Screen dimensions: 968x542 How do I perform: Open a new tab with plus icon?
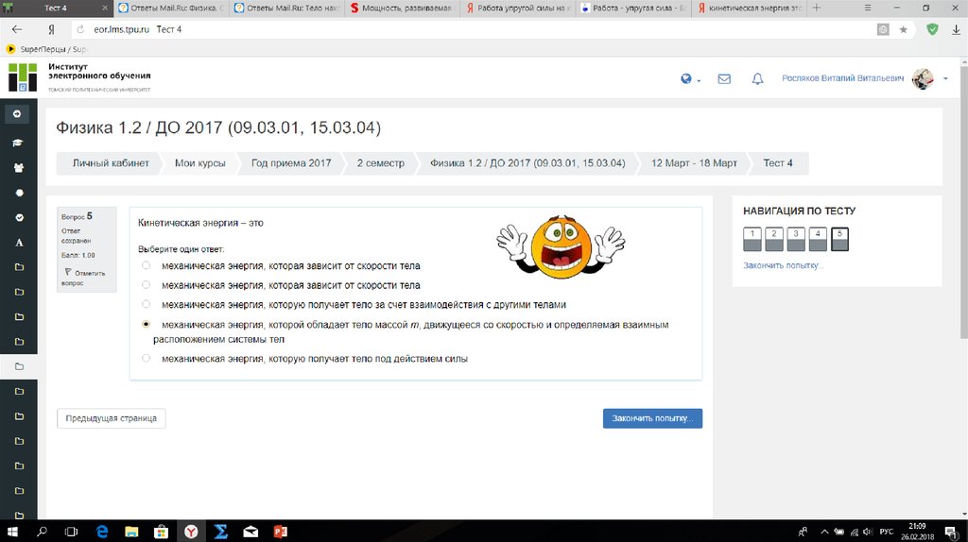pos(816,8)
